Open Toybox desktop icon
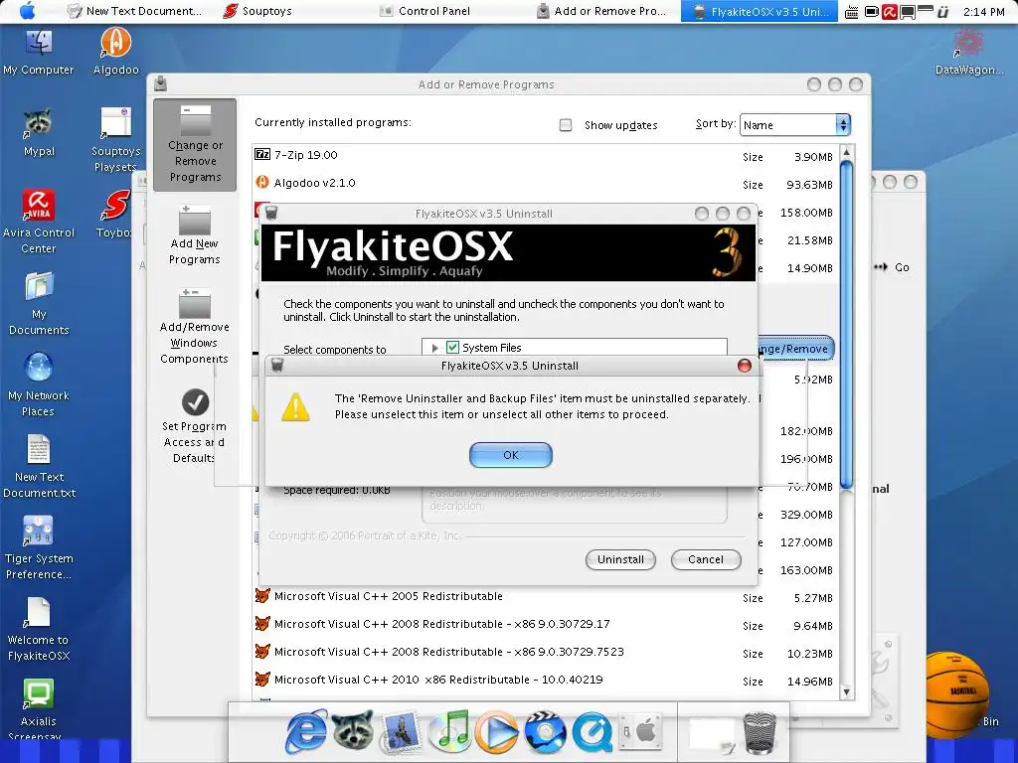This screenshot has width=1018, height=763. 114,215
